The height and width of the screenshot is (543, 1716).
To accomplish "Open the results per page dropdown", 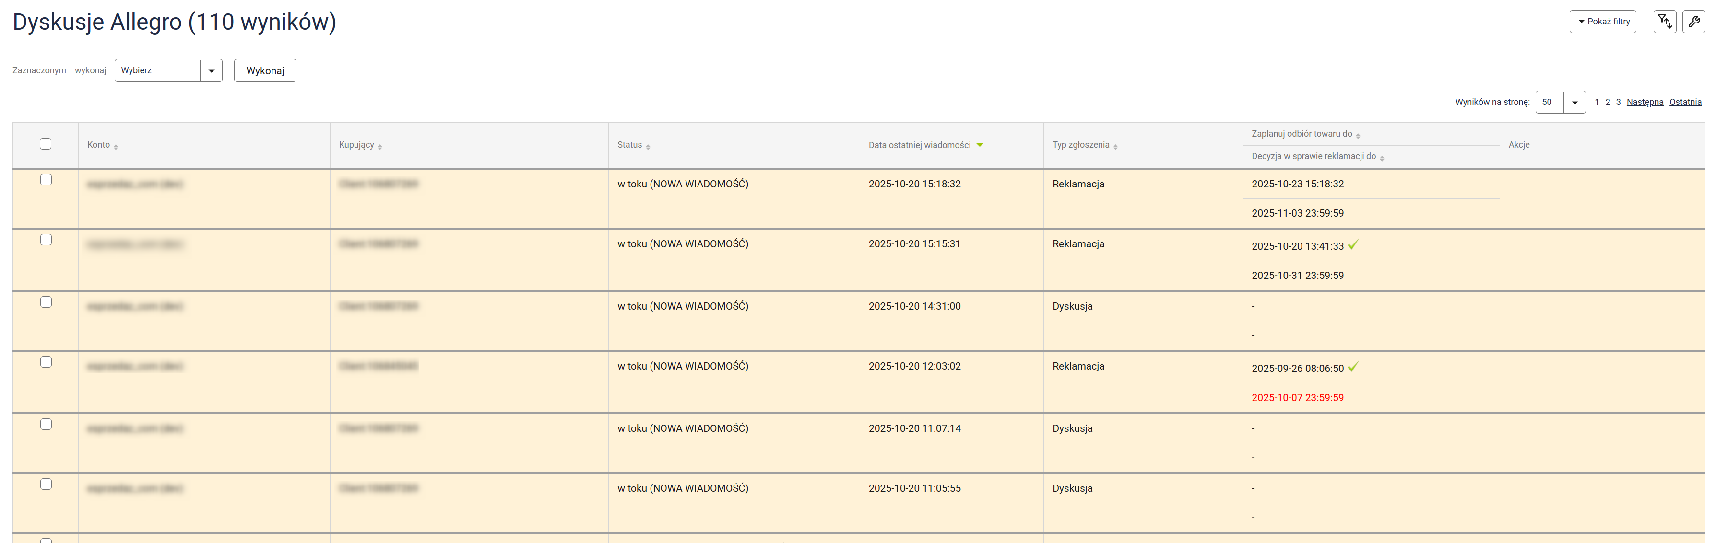I will point(1560,102).
